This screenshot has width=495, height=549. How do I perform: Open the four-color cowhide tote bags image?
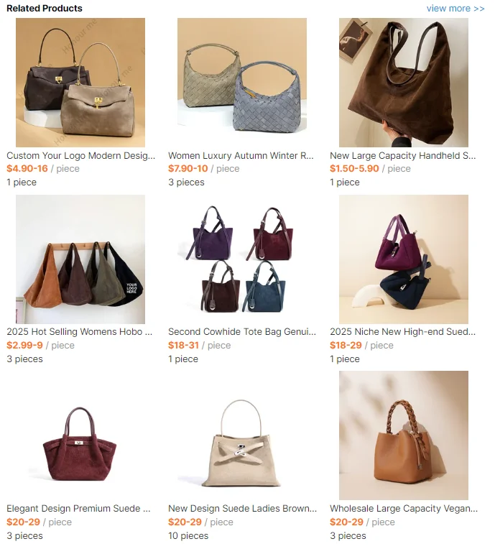242,259
